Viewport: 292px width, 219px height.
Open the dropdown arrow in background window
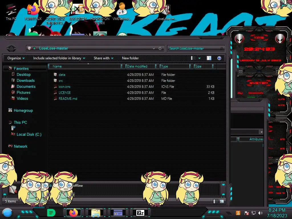(261, 132)
